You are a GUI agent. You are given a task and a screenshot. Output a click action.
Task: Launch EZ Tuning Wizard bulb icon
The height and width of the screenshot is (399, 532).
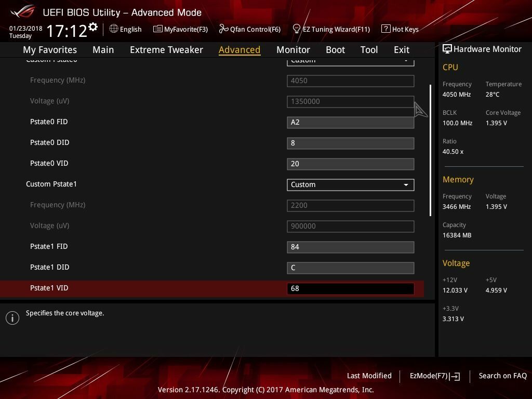(x=296, y=29)
